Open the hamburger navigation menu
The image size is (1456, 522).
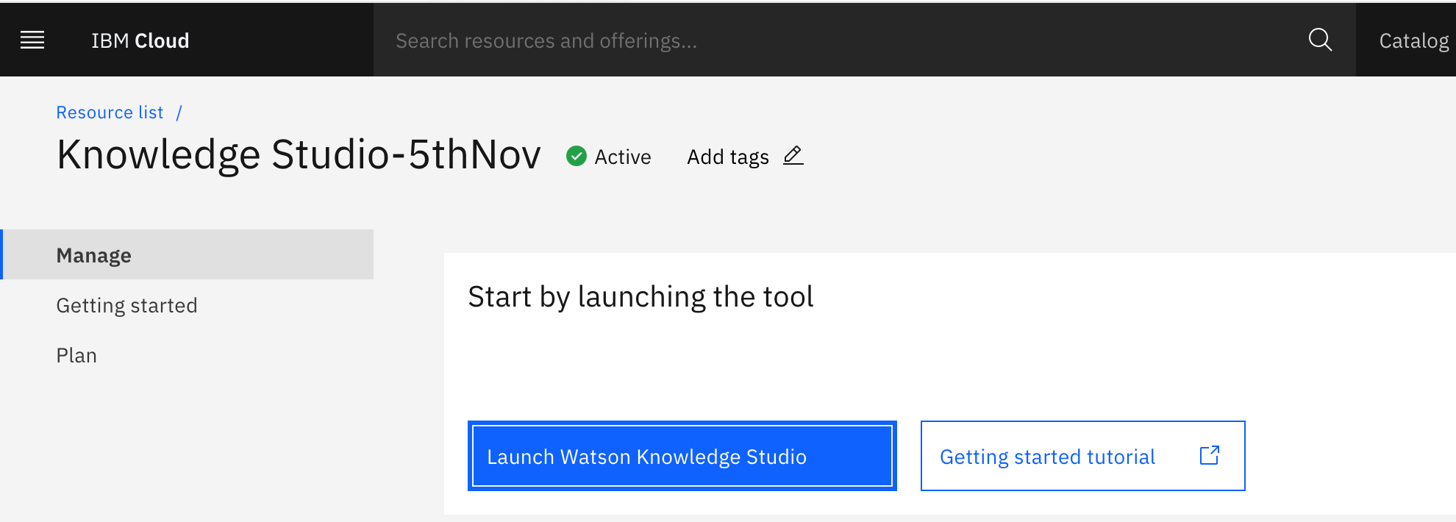tap(32, 40)
